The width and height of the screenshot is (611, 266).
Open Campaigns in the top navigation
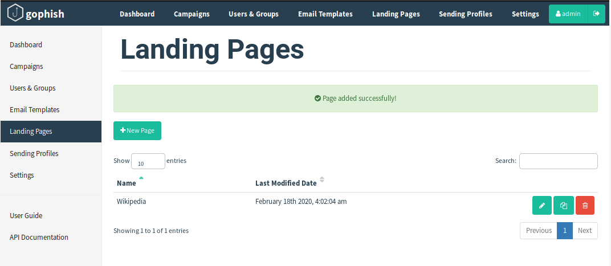click(192, 14)
